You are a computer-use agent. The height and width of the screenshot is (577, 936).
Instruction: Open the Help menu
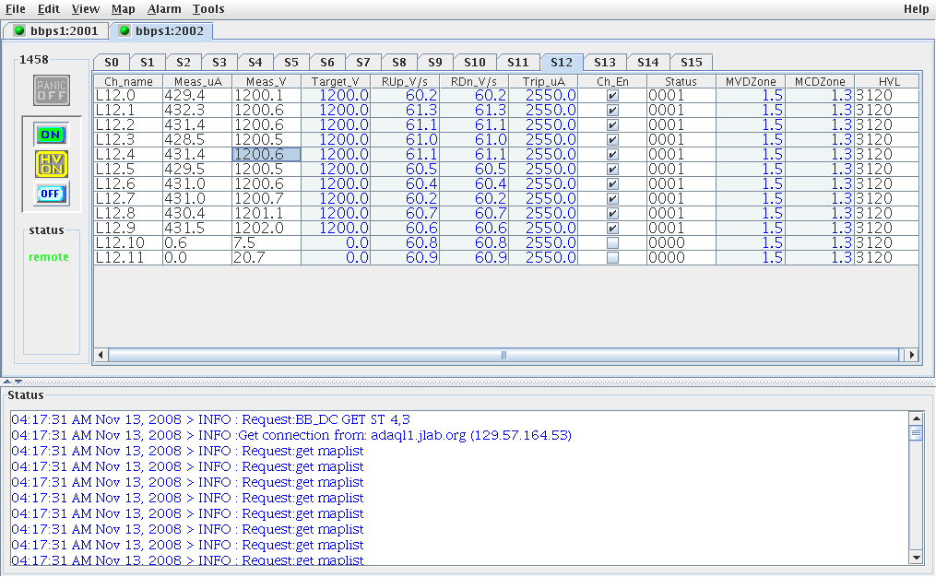pyautogui.click(x=916, y=9)
